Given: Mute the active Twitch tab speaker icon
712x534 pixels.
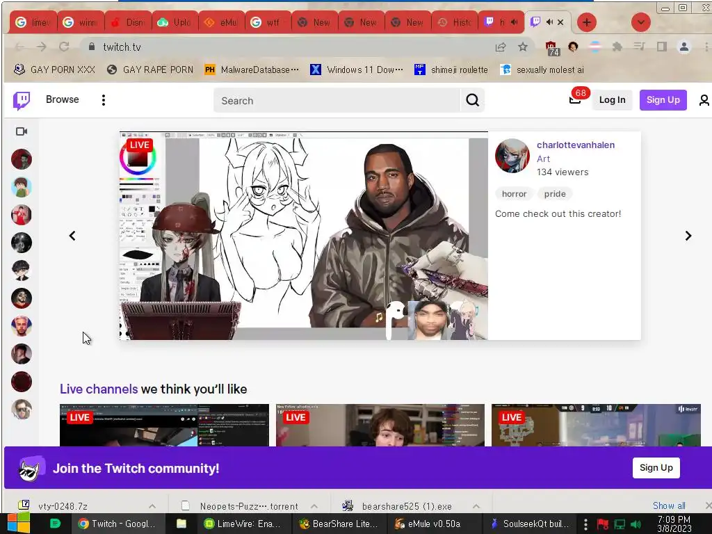Looking at the screenshot, I should pyautogui.click(x=549, y=22).
